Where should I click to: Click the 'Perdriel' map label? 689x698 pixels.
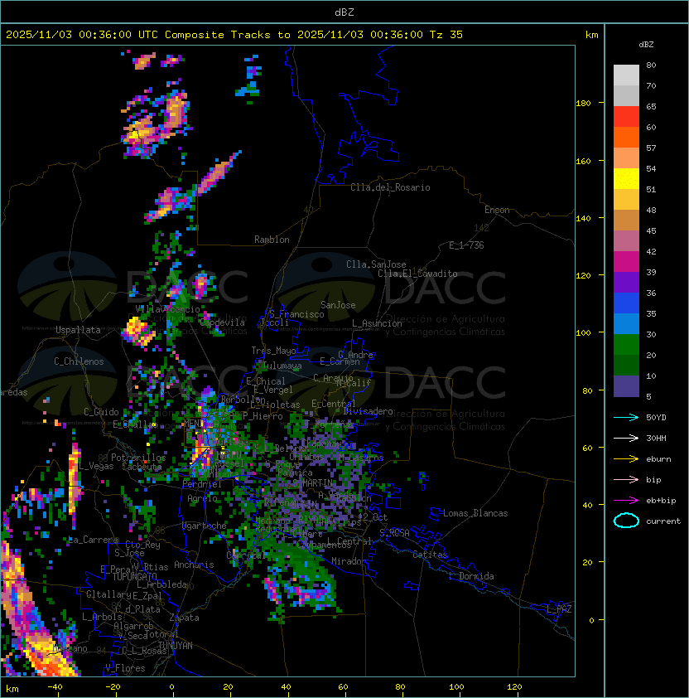point(202,484)
